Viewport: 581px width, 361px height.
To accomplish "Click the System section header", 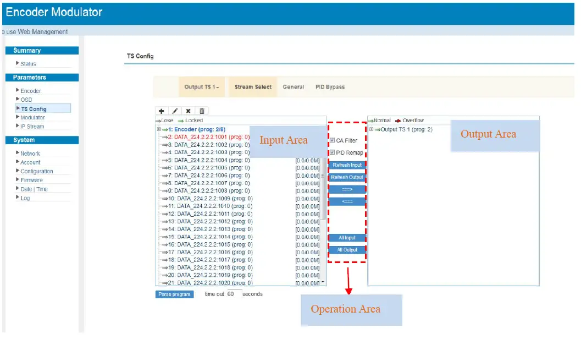I will [42, 140].
